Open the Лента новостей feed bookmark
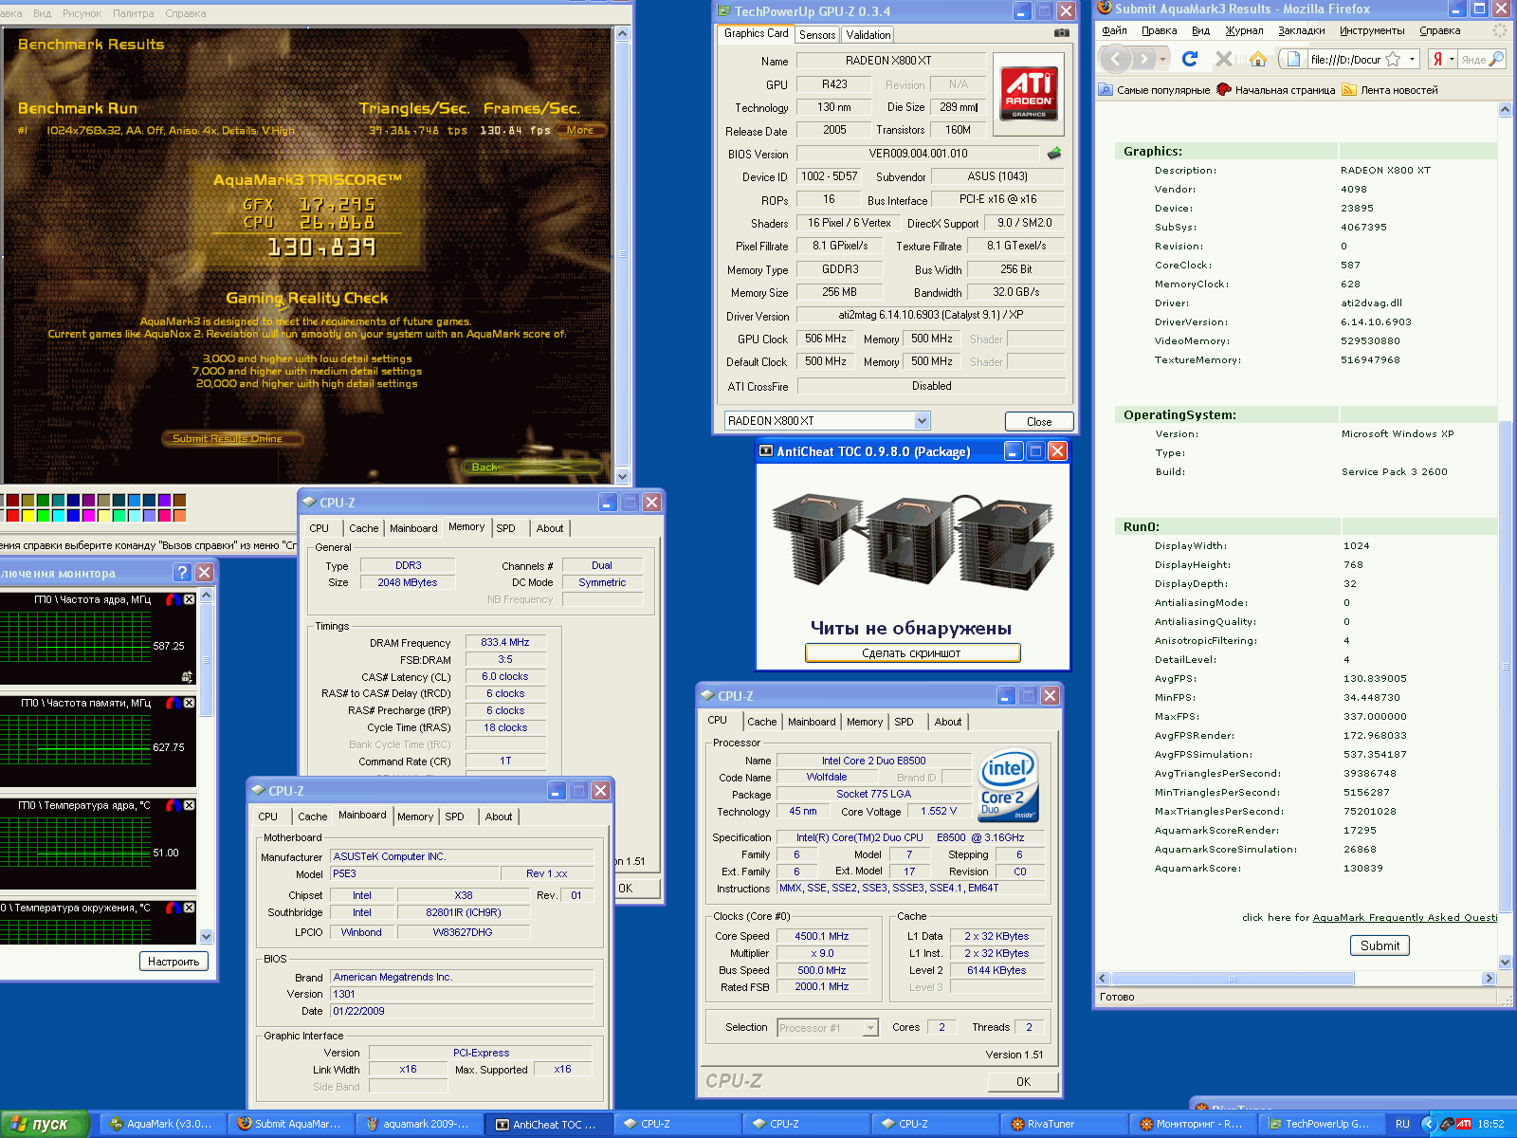The width and height of the screenshot is (1517, 1138). pyautogui.click(x=1389, y=90)
